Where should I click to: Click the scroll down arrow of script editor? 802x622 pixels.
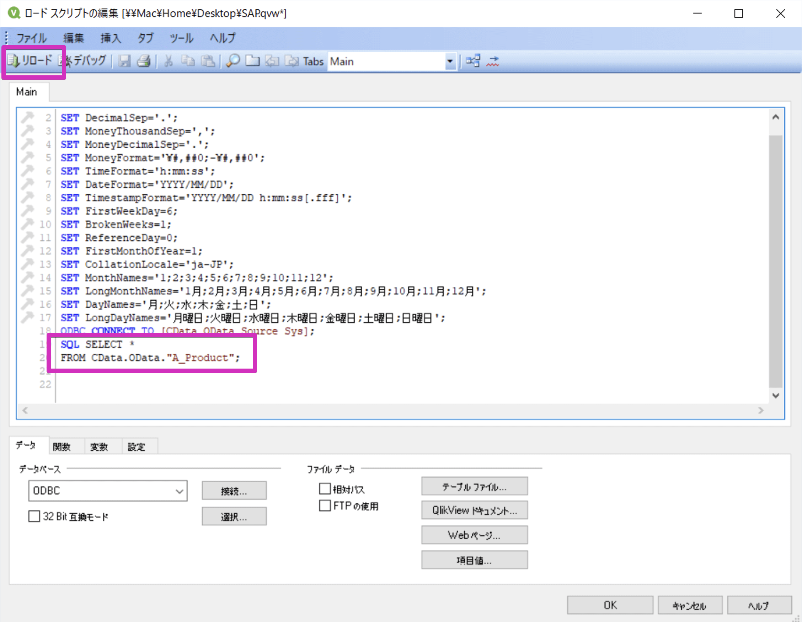[775, 396]
